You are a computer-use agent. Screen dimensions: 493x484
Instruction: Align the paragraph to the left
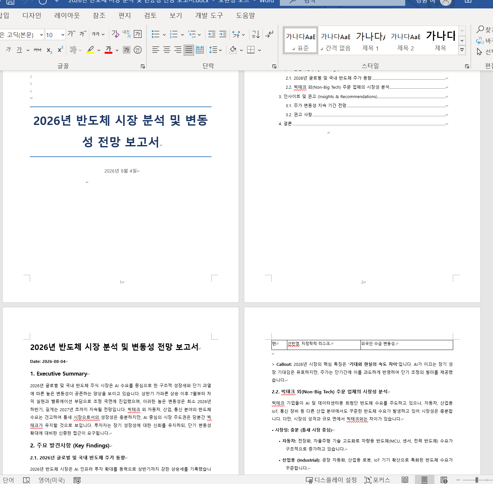click(156, 50)
